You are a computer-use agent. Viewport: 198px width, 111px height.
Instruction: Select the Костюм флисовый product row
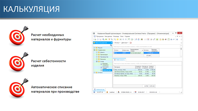pyautogui.click(x=136, y=53)
